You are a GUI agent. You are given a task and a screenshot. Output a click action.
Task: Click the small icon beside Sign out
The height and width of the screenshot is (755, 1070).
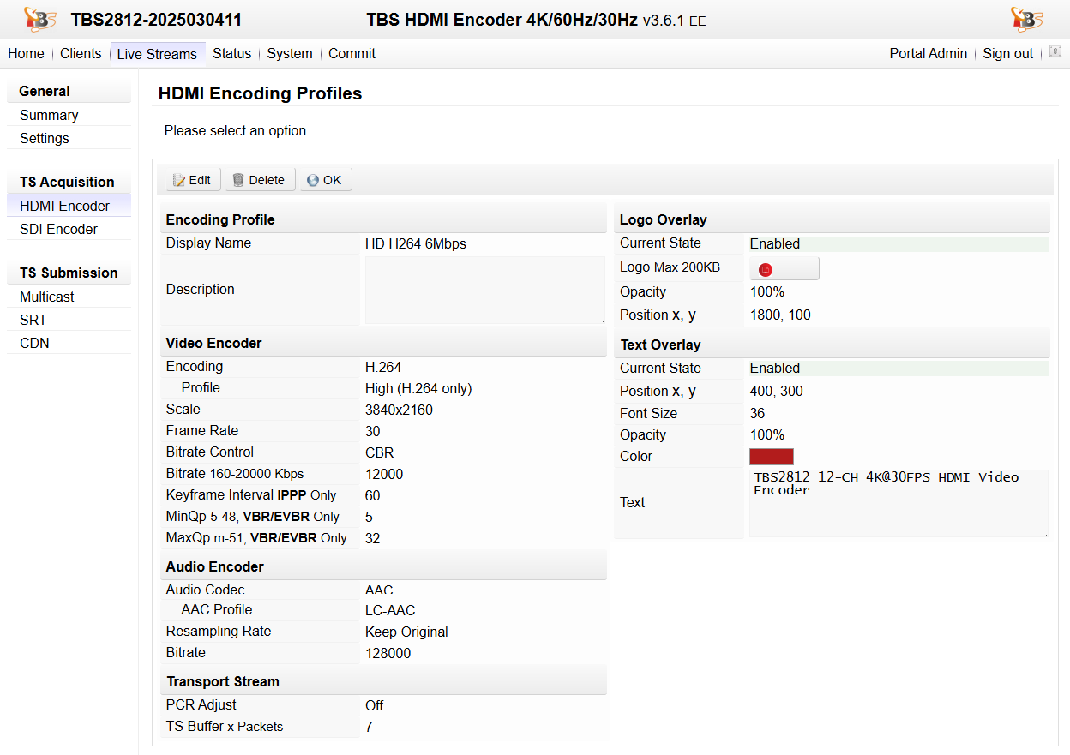1055,52
